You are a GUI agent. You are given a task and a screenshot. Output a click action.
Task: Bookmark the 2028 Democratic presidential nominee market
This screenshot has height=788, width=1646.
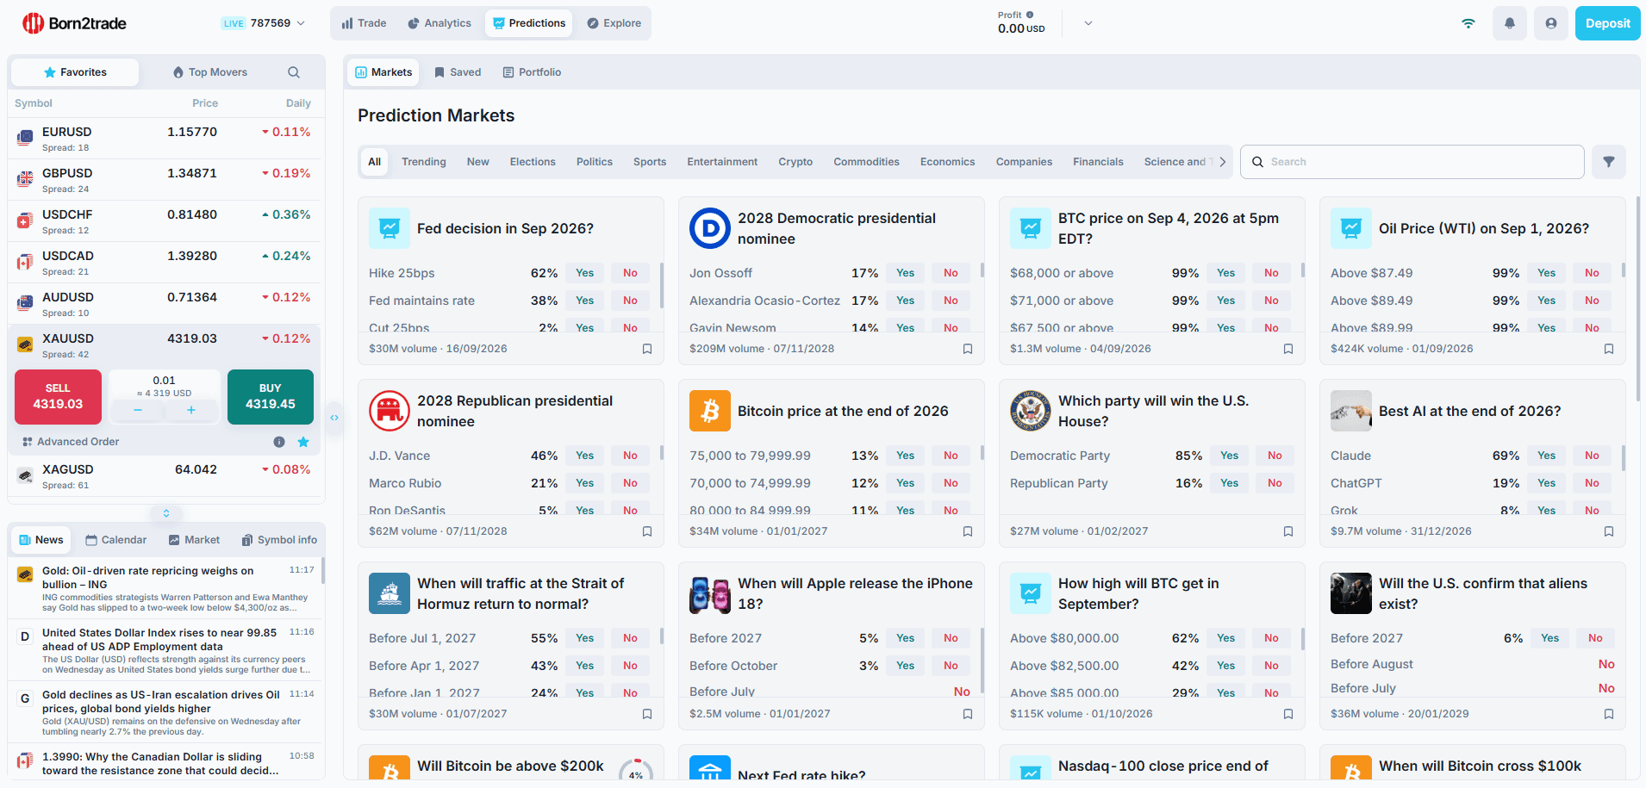(968, 349)
